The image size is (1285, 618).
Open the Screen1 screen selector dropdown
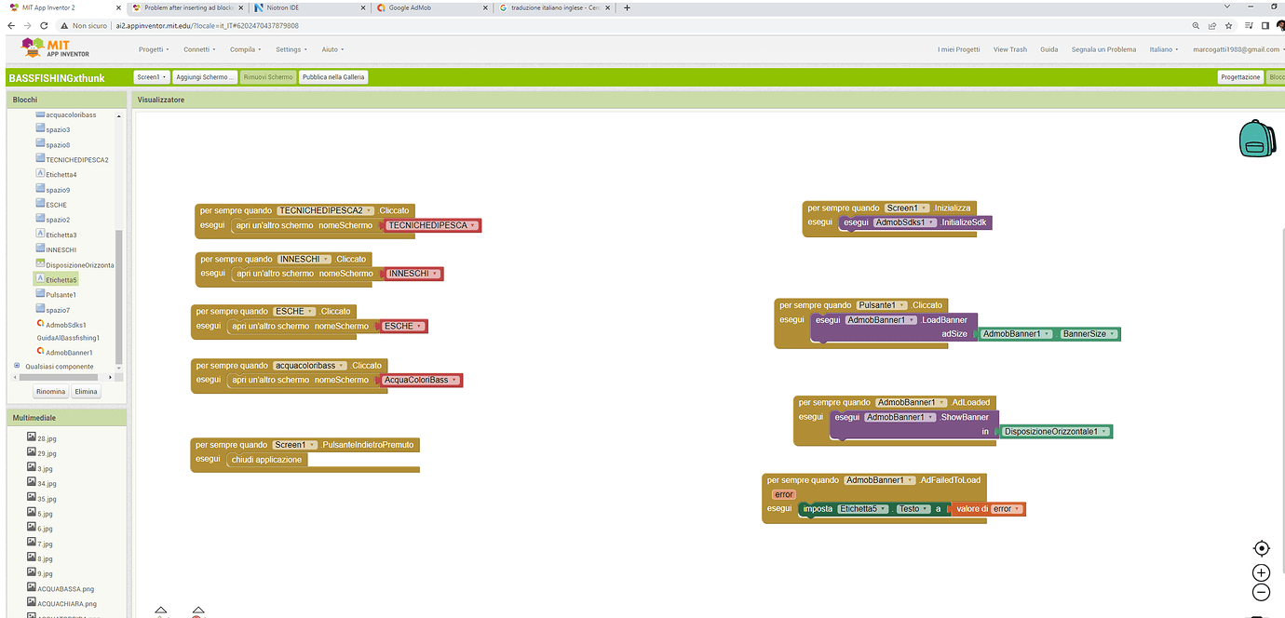[151, 77]
